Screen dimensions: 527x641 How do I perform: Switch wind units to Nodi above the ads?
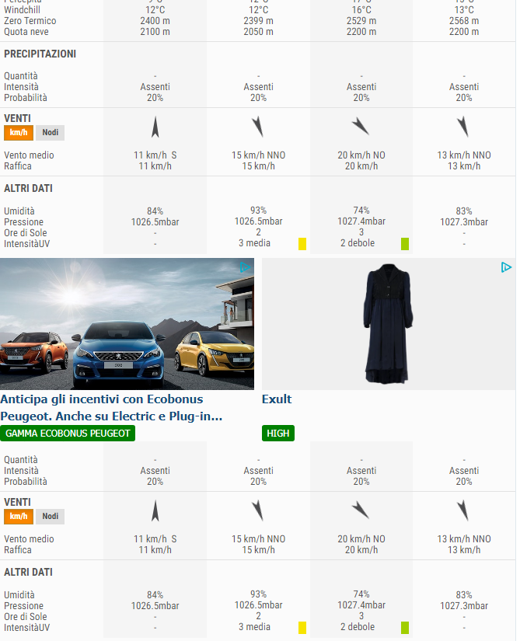click(x=50, y=132)
